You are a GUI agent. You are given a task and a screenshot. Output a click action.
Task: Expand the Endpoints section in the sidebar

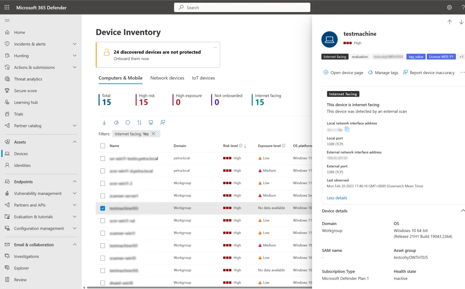tap(75, 181)
